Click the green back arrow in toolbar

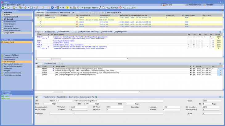coord(2,7)
